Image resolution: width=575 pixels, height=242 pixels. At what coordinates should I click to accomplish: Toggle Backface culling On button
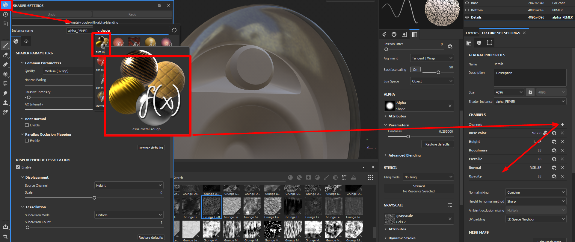[x=415, y=70]
